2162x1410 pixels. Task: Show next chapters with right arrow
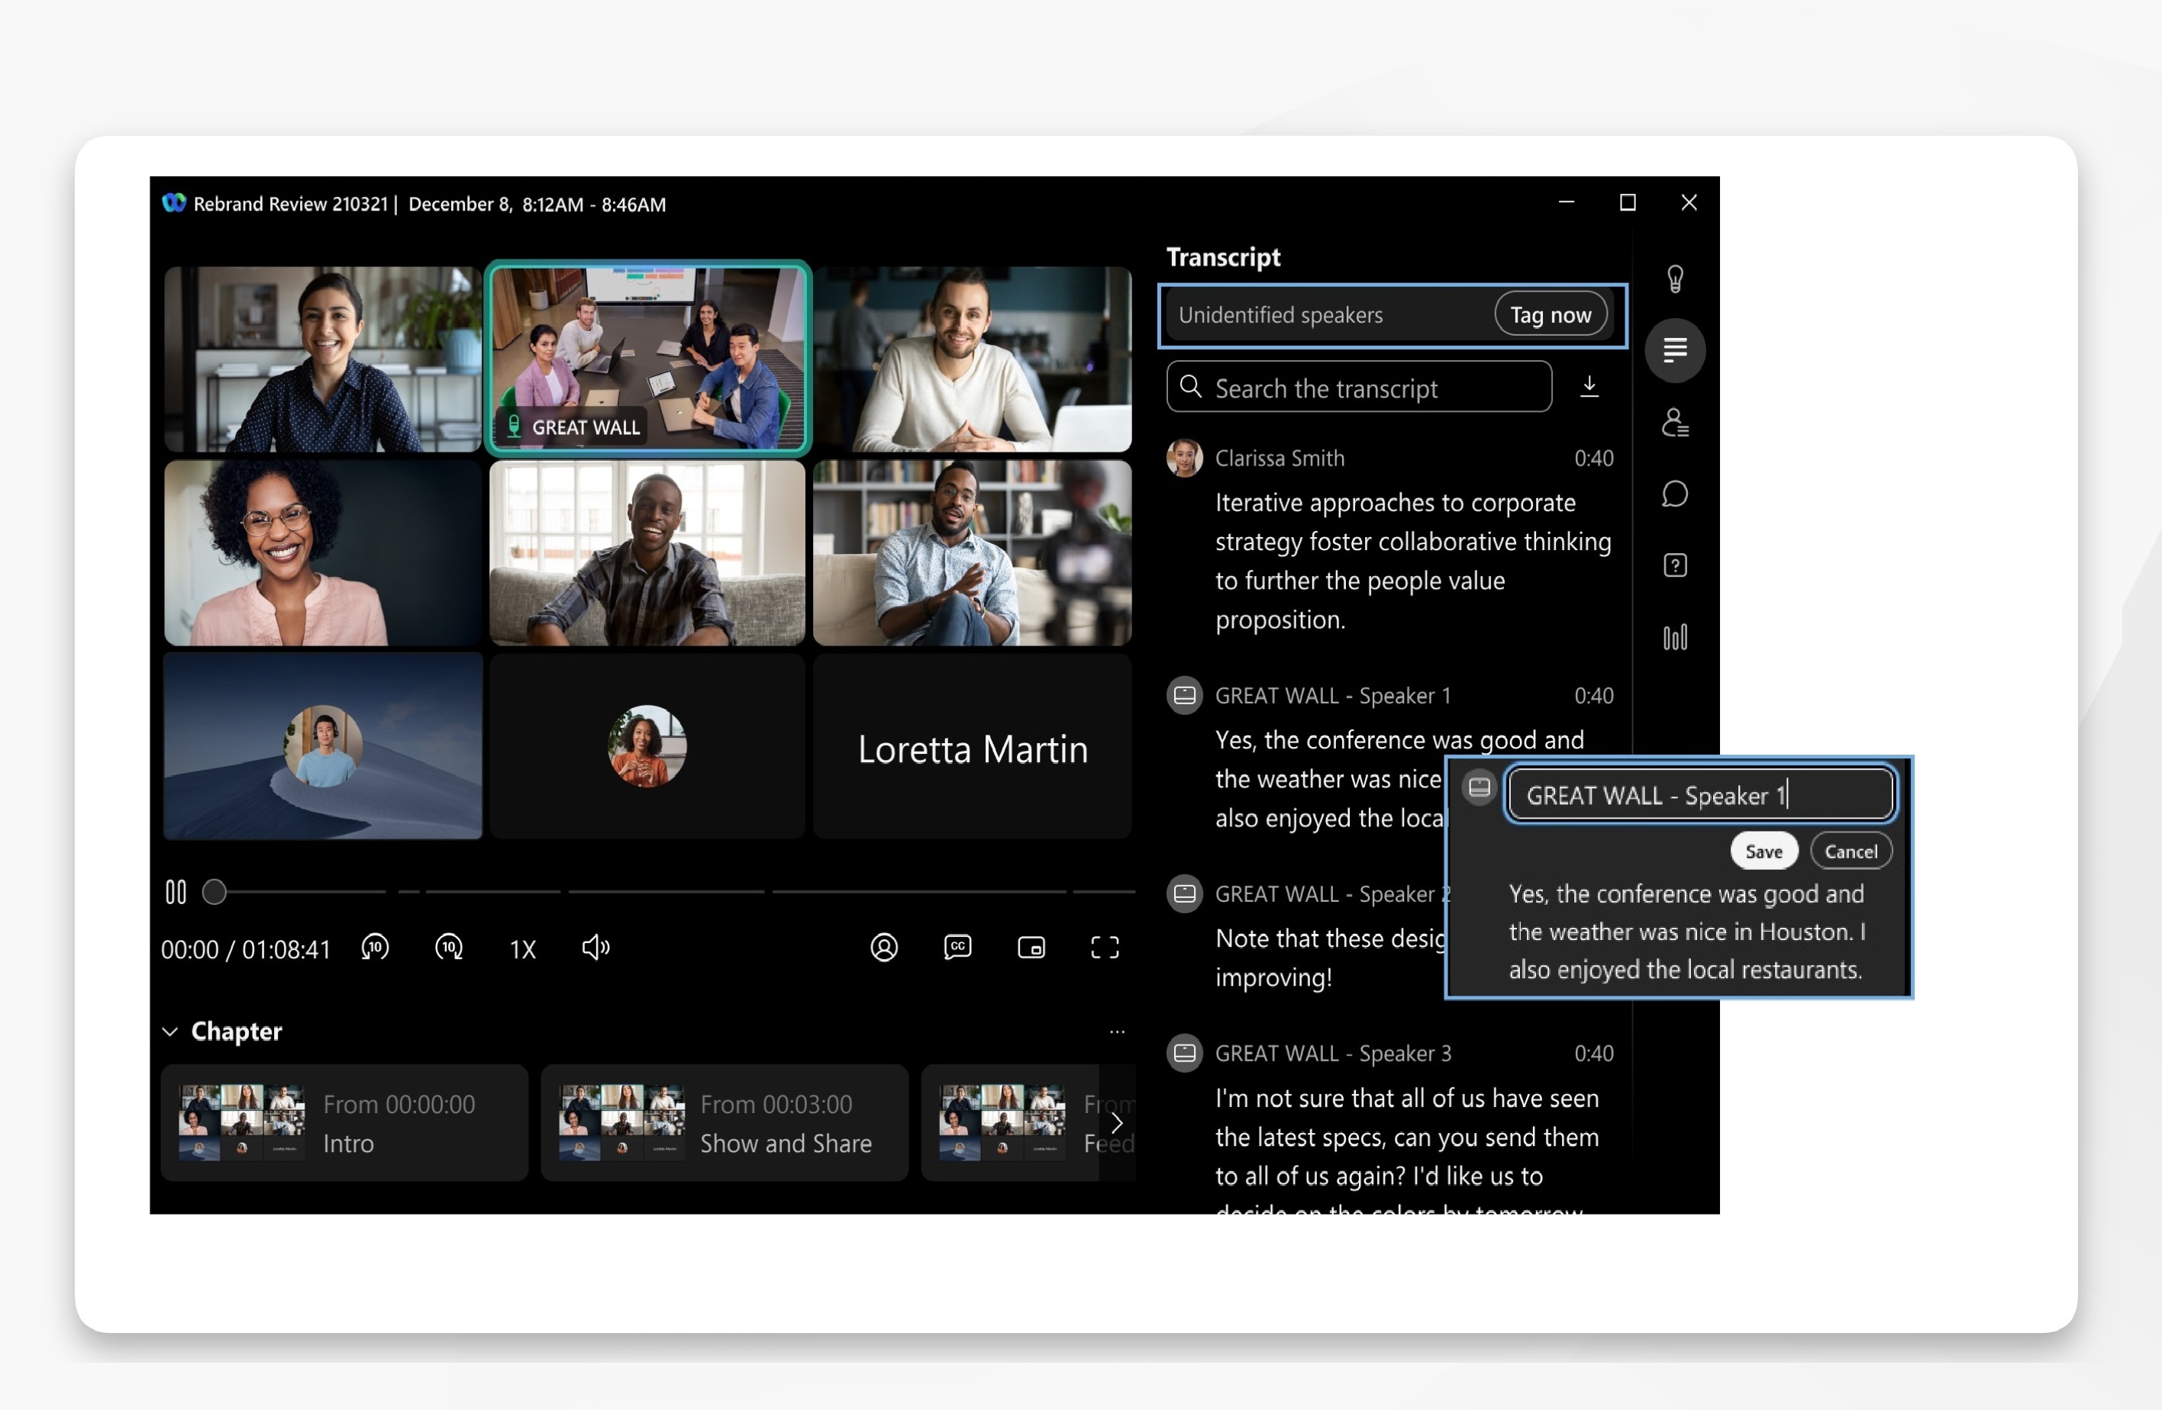1118,1124
